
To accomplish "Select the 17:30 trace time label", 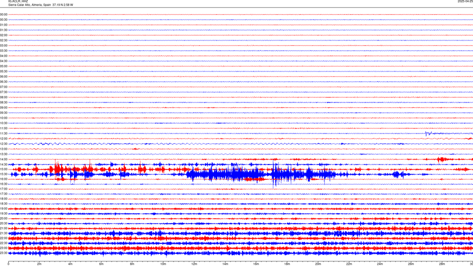I will click(x=3, y=194).
